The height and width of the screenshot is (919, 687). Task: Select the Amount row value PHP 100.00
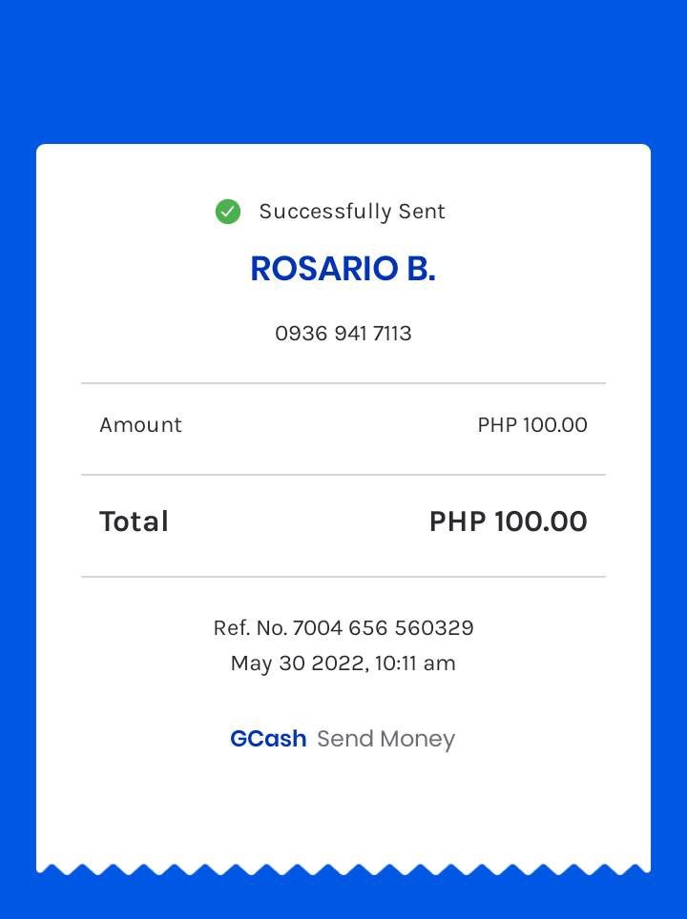532,425
